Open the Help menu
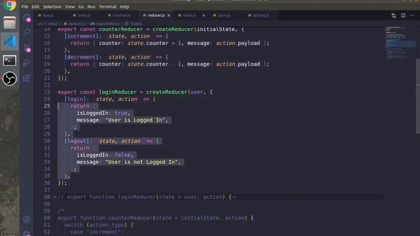 124,7
